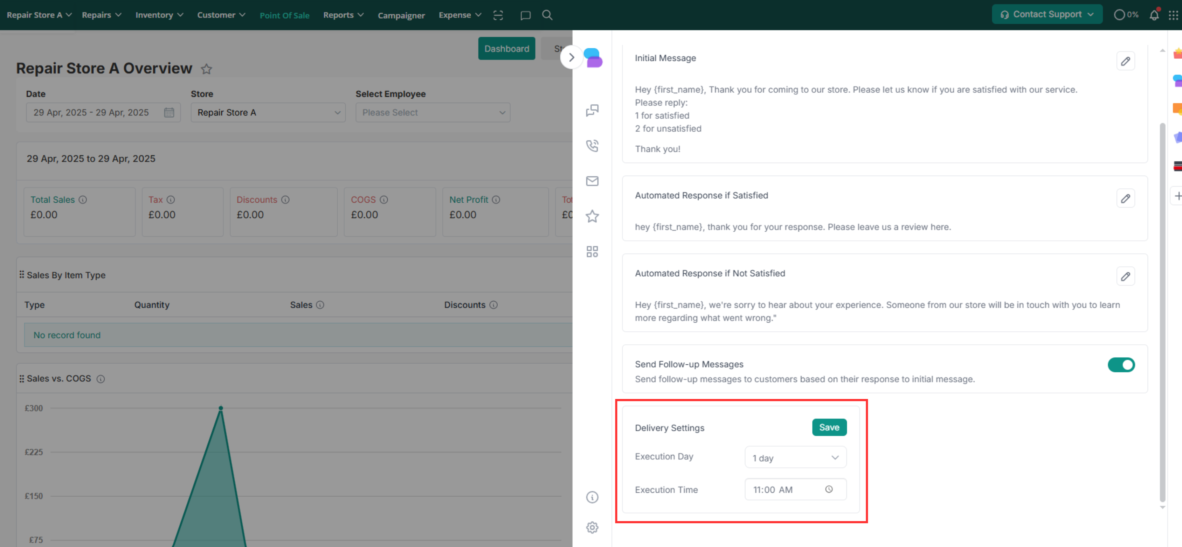The width and height of the screenshot is (1182, 547).
Task: Favorite the Repair Store A Overview page
Action: click(207, 69)
